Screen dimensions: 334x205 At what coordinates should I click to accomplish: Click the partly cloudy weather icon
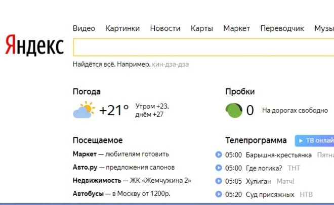83,110
